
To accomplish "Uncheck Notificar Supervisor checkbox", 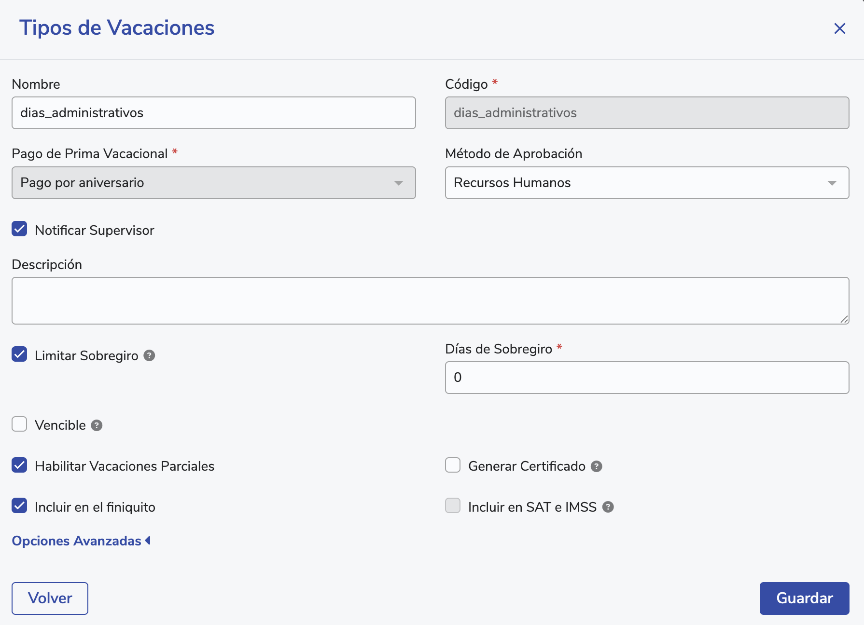I will [x=19, y=229].
